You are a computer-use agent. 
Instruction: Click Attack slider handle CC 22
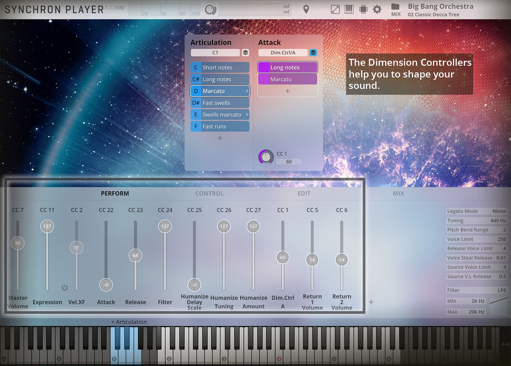106,285
